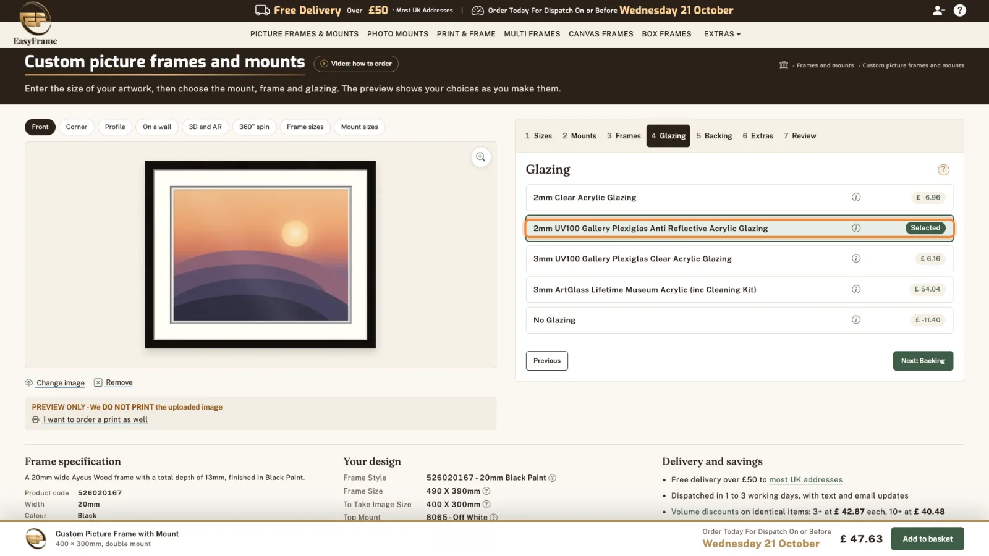Screen dimensions: 989x556
Task: Click the framed sunset preview image
Action: point(260,255)
